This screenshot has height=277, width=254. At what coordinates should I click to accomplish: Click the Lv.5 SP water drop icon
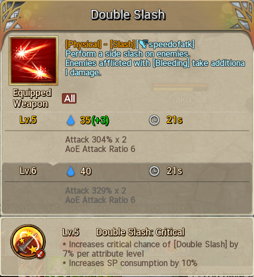click(71, 120)
